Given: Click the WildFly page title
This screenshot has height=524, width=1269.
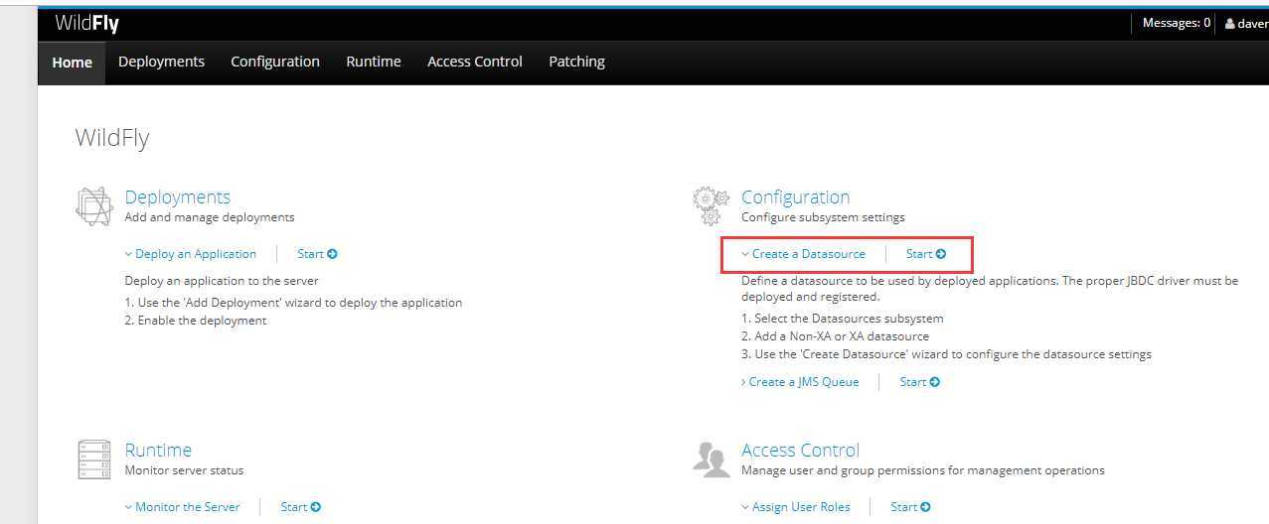Looking at the screenshot, I should coord(112,138).
